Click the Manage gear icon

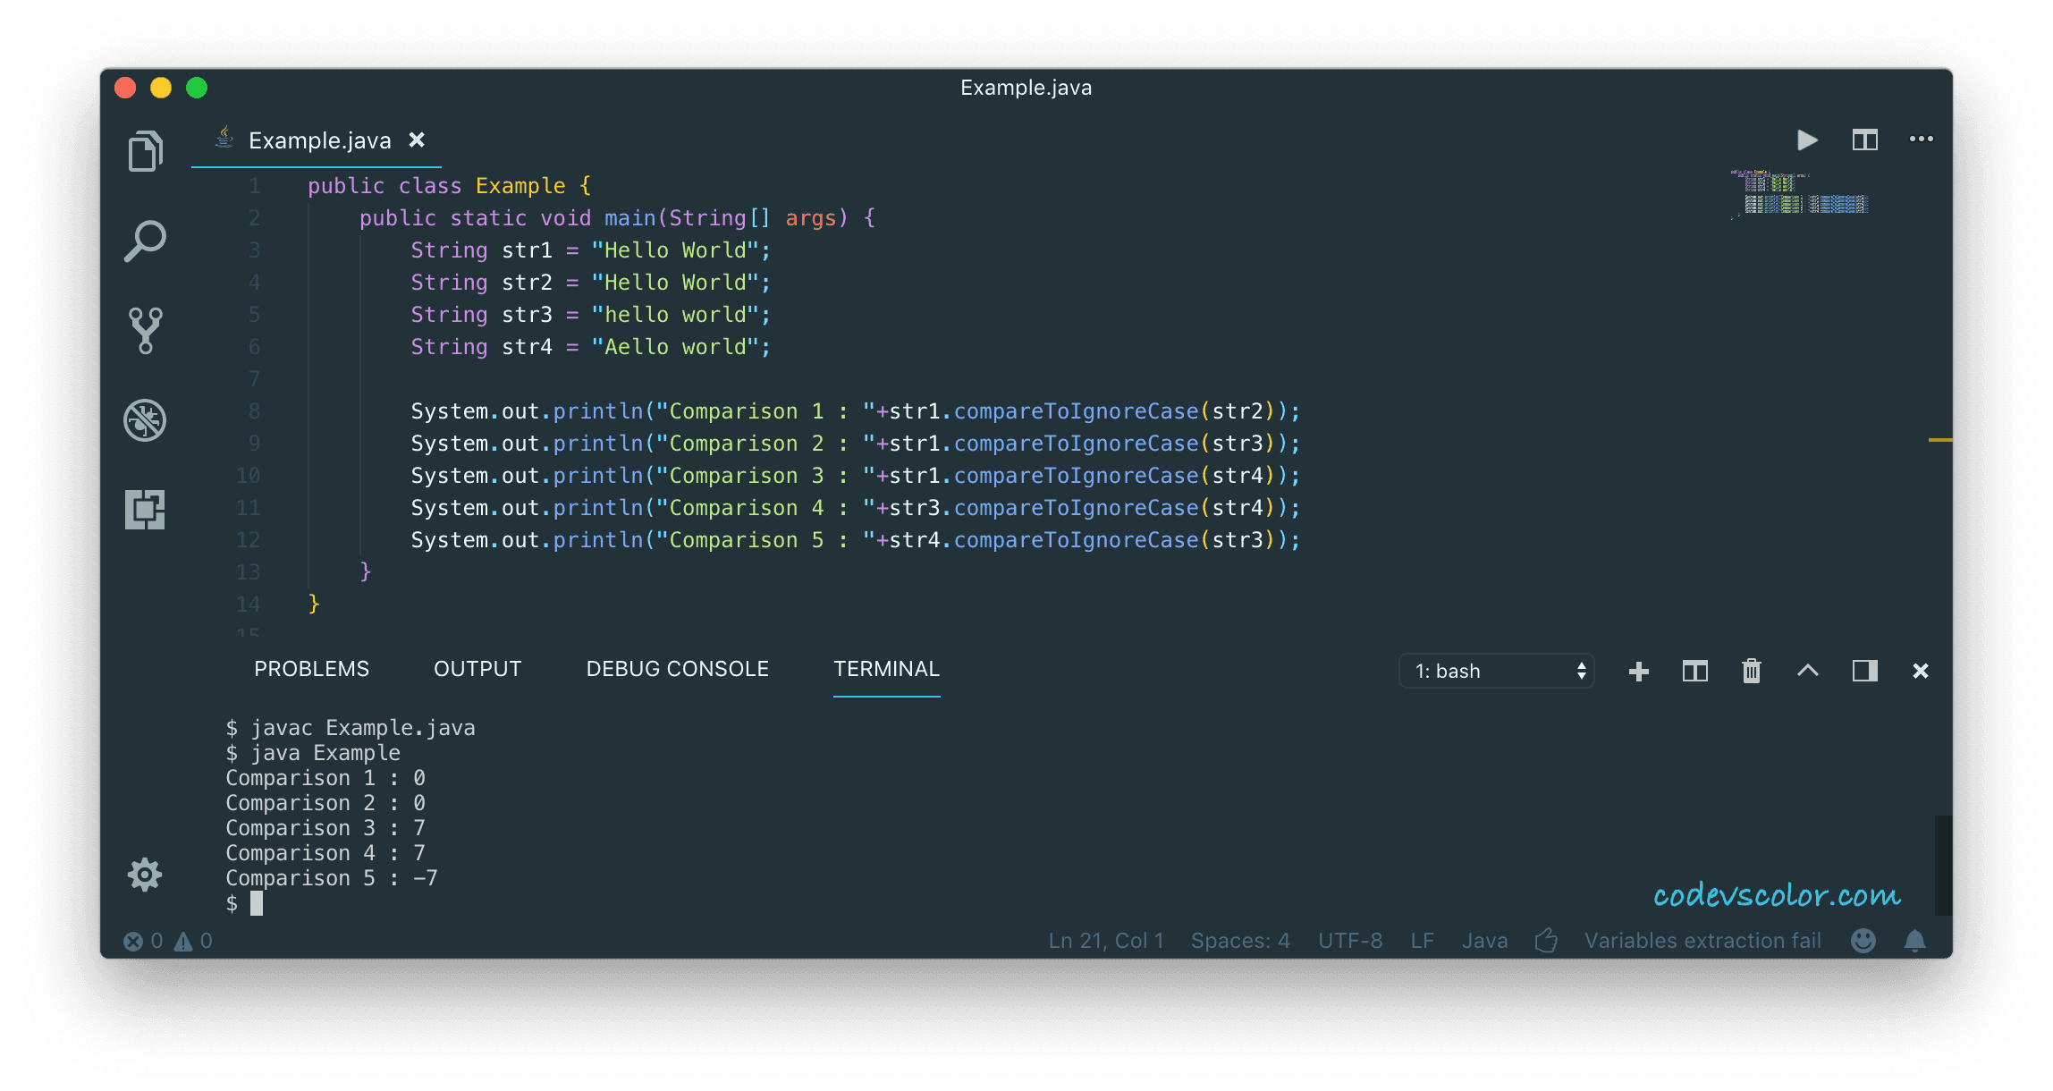[x=145, y=874]
